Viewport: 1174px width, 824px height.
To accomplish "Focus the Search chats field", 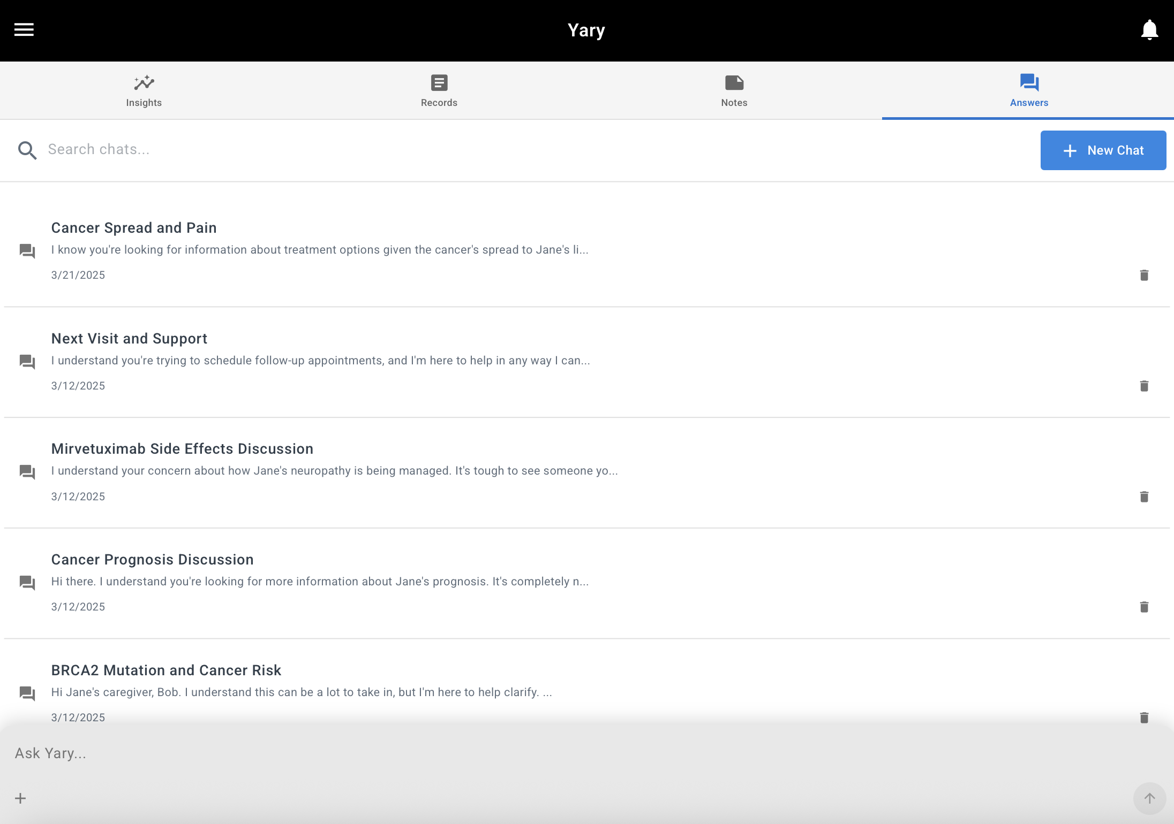I will (x=536, y=149).
